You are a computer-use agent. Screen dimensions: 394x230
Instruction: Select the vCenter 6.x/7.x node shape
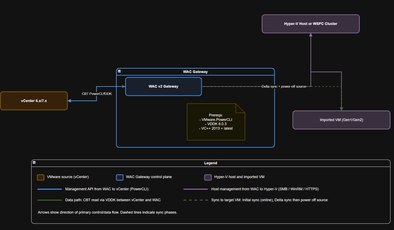[34, 100]
